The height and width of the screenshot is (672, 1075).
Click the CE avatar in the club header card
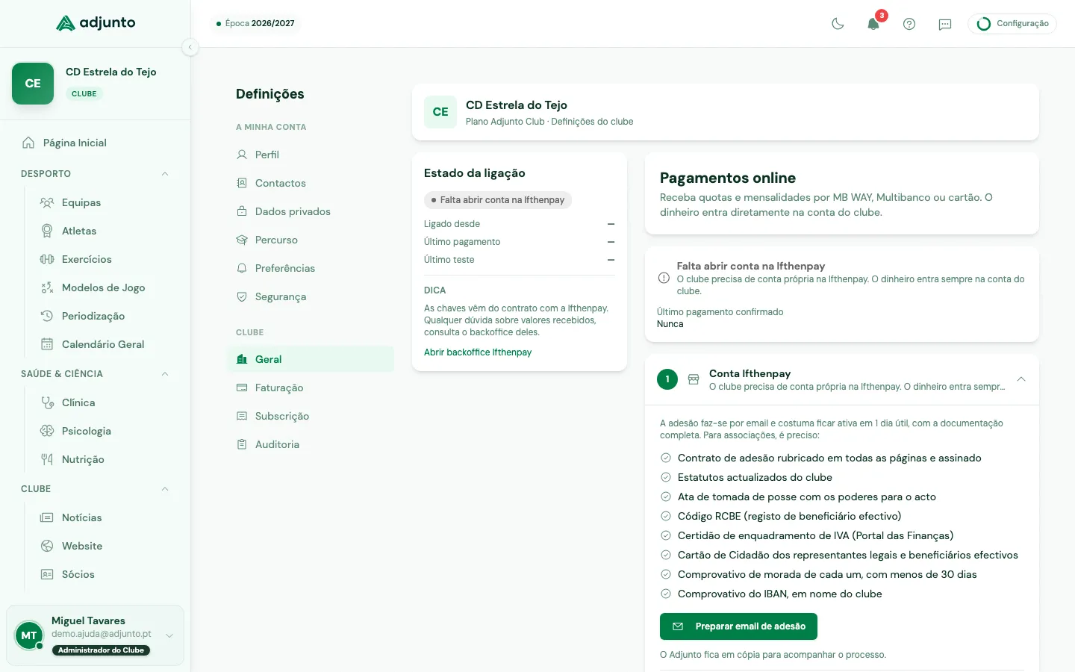[x=440, y=112]
